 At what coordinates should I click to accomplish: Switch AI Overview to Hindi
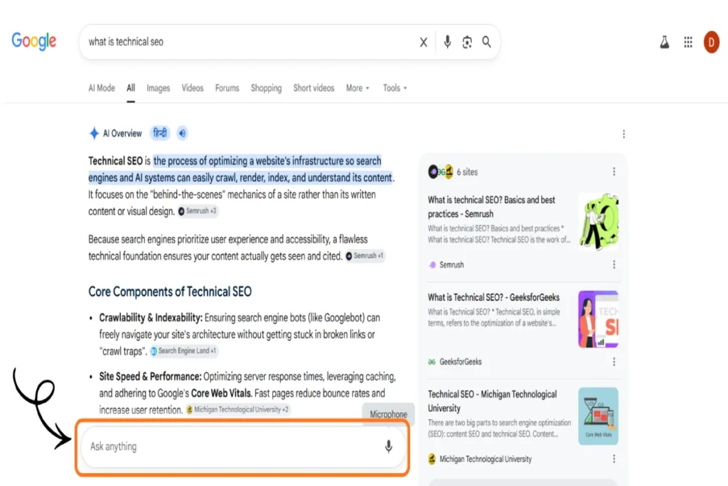[160, 133]
